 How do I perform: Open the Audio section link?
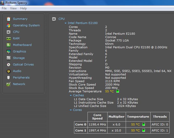pos(17,71)
